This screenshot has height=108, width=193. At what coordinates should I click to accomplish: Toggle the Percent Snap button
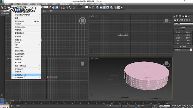tap(67, 7)
